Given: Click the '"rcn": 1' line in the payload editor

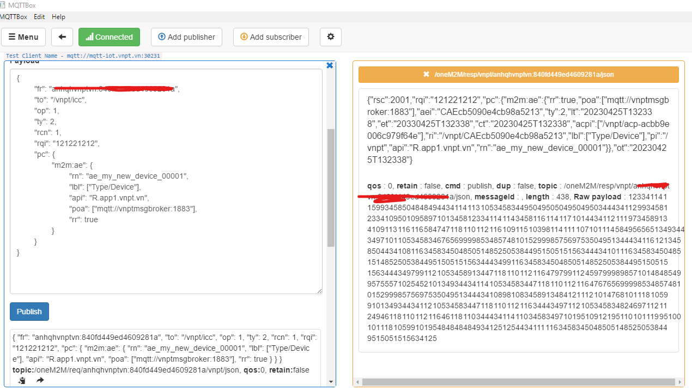Looking at the screenshot, I should pyautogui.click(x=48, y=132).
